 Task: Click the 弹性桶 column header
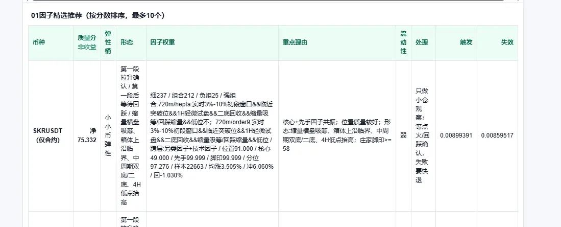(x=108, y=42)
